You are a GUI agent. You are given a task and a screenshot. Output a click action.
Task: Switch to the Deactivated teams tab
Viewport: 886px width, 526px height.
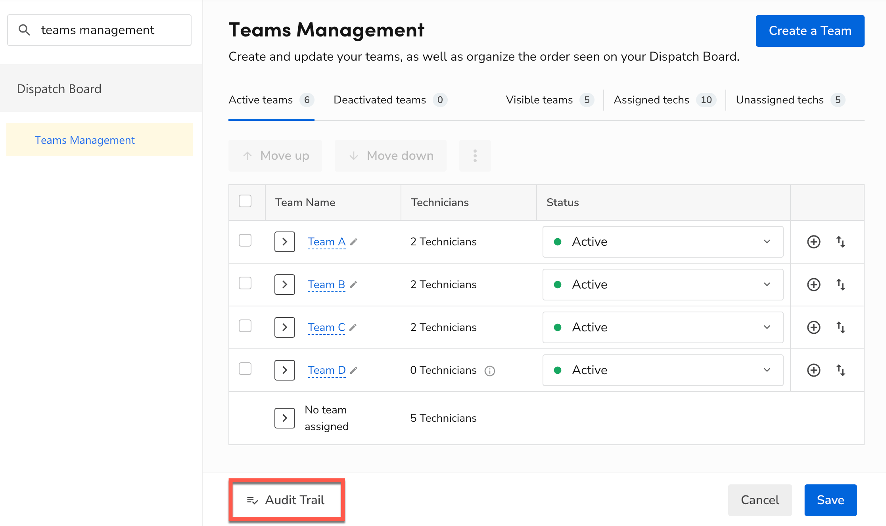pyautogui.click(x=380, y=99)
